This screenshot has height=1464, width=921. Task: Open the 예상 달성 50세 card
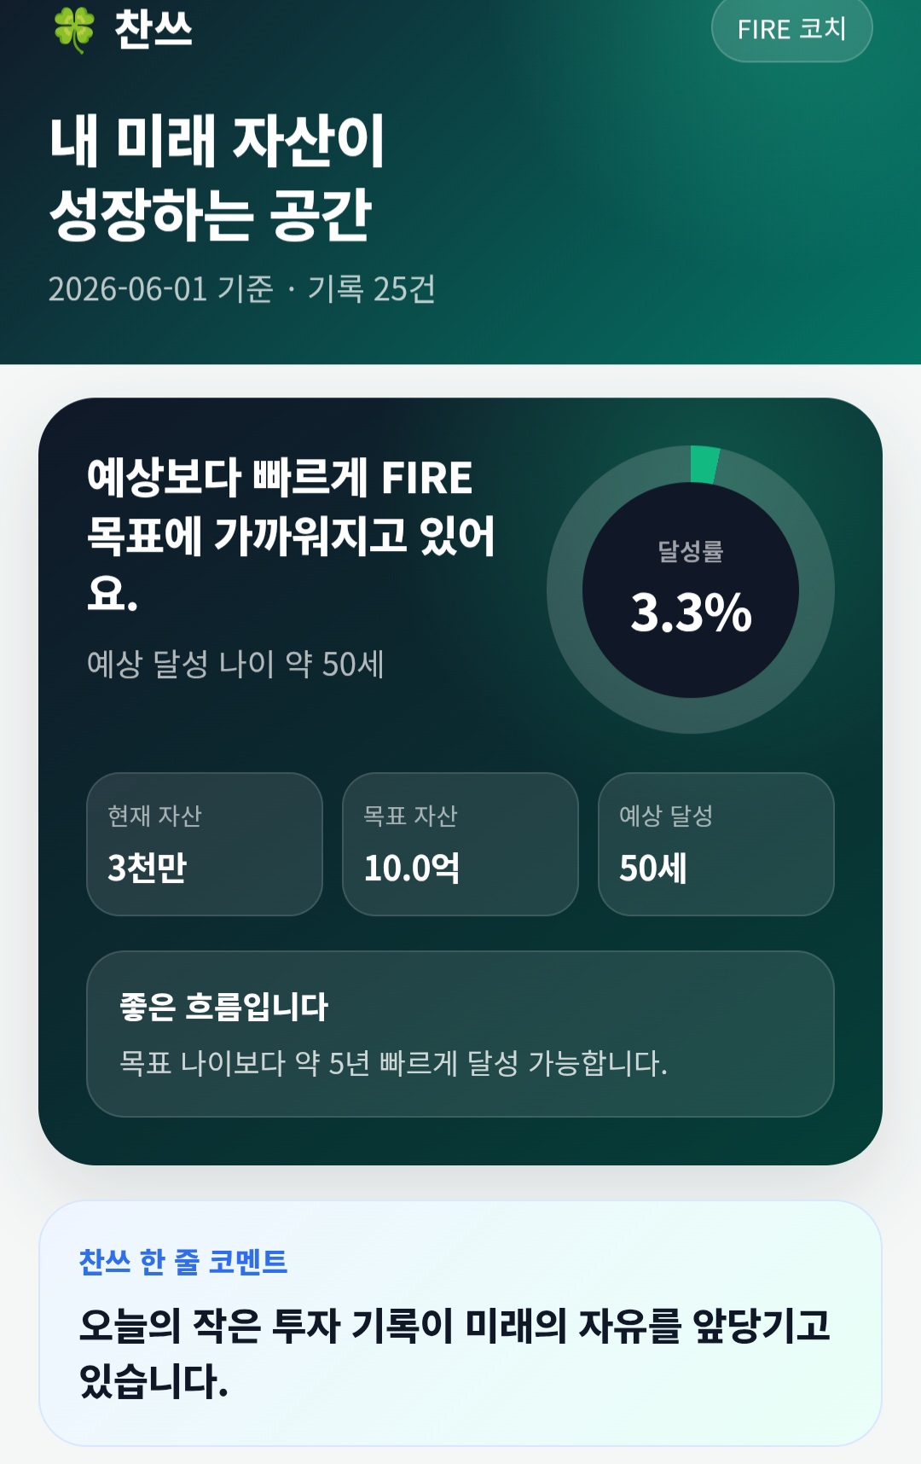(716, 844)
